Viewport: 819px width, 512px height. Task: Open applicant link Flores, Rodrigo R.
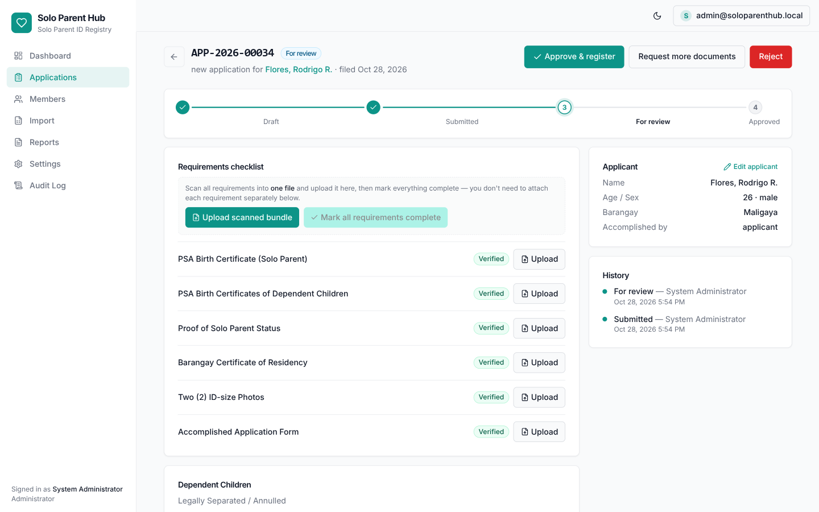pos(299,69)
